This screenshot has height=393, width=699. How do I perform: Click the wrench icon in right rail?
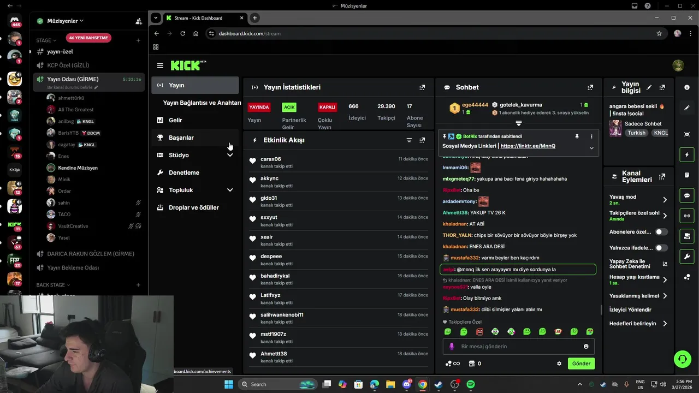tap(687, 257)
